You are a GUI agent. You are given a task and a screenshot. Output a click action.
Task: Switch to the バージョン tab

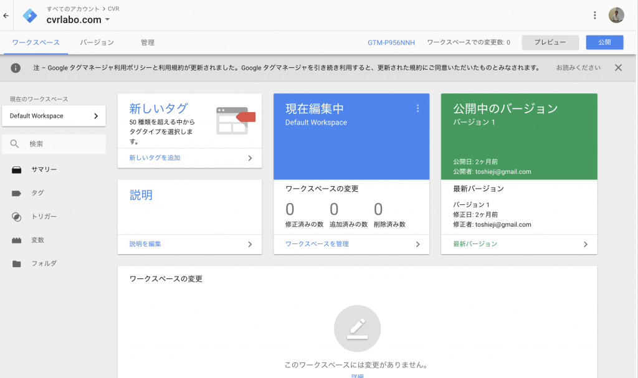pyautogui.click(x=97, y=42)
